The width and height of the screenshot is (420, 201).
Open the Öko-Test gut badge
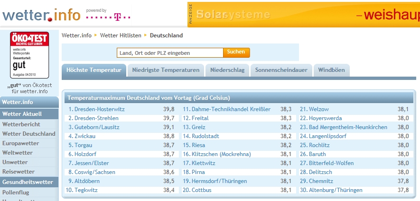29,55
